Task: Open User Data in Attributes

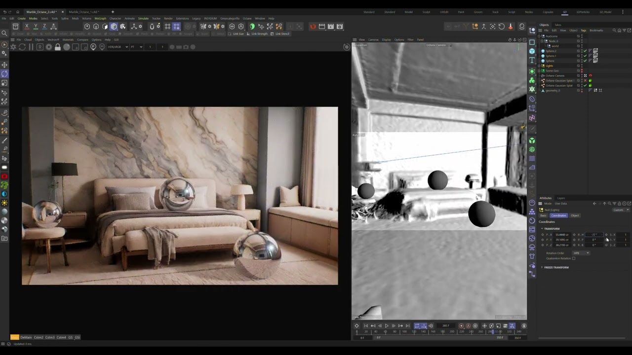Action: [561, 204]
